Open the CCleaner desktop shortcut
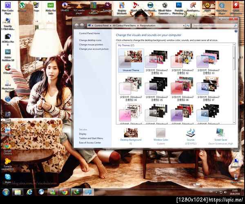Image resolution: width=245 pixels, height=204 pixels. (x=8, y=69)
